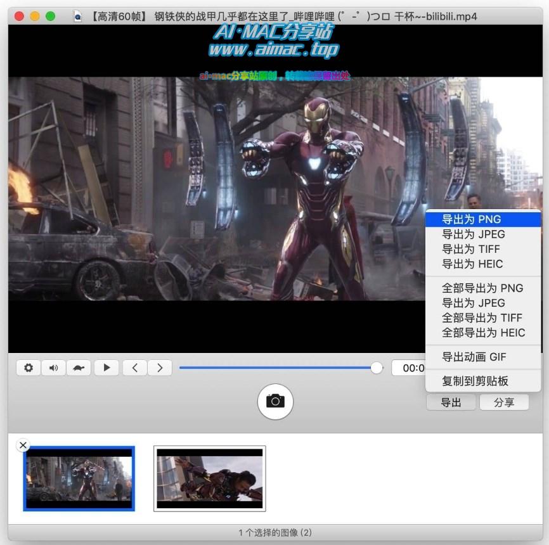
Task: Select the second flying Iron Man thumbnail
Action: [209, 478]
